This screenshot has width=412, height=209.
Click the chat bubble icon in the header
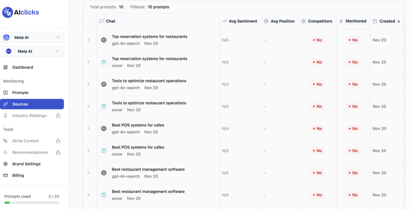tap(101, 21)
